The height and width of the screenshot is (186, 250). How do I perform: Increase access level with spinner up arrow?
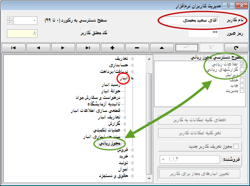click(x=10, y=18)
